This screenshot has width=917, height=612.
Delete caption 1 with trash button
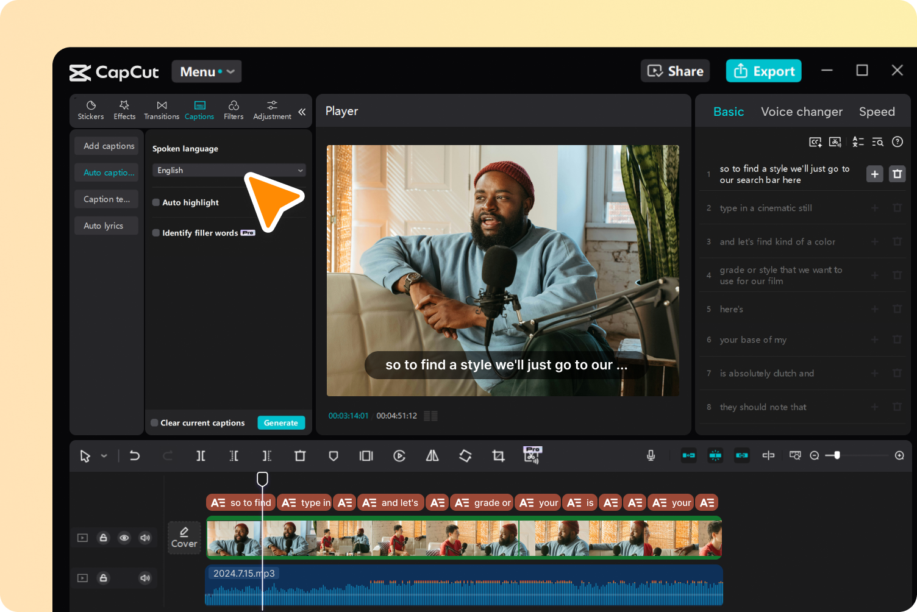coord(897,174)
